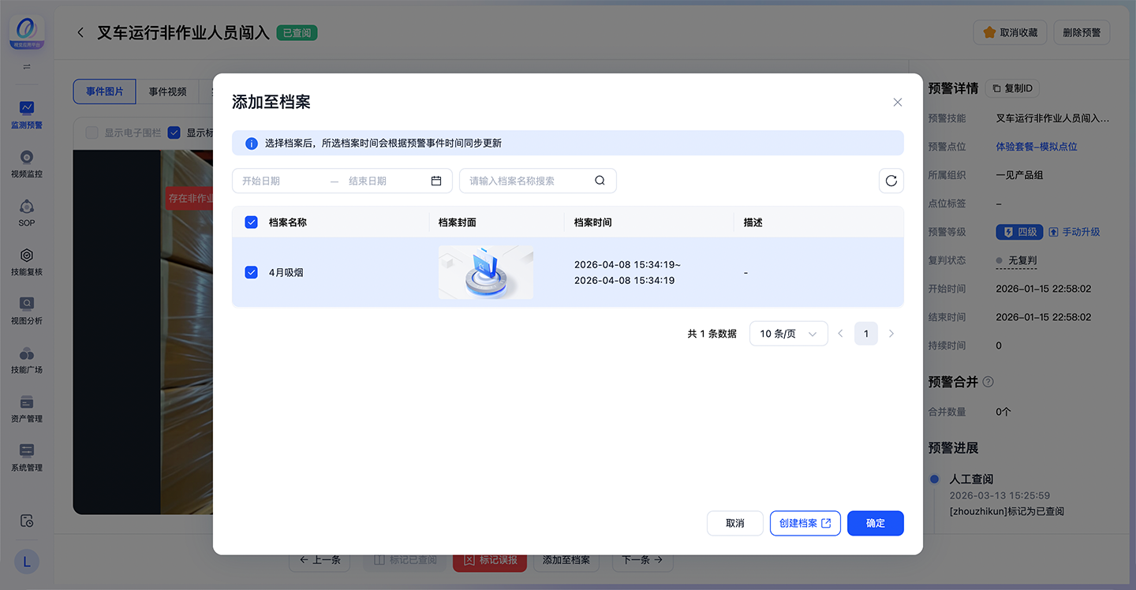
Task: Toggle the 显示标 checkbox
Action: pyautogui.click(x=174, y=133)
